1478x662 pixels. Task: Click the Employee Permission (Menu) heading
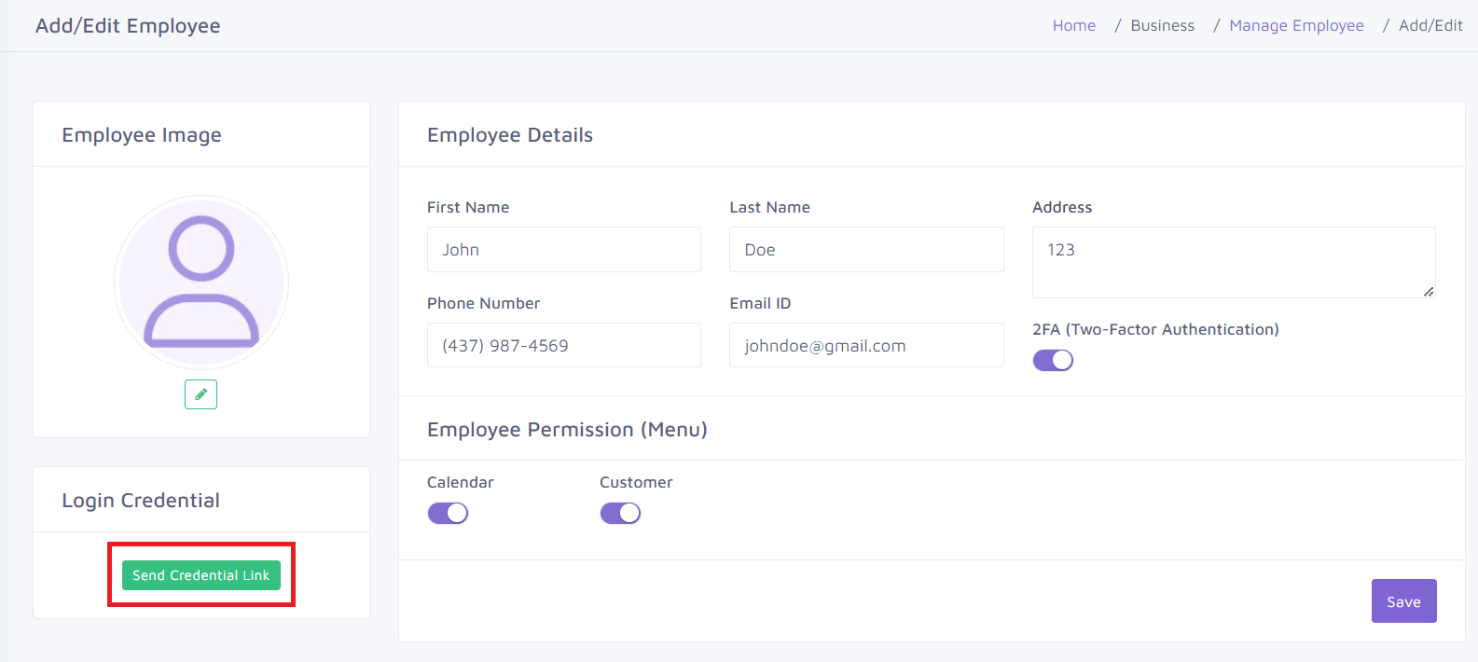[x=567, y=430]
